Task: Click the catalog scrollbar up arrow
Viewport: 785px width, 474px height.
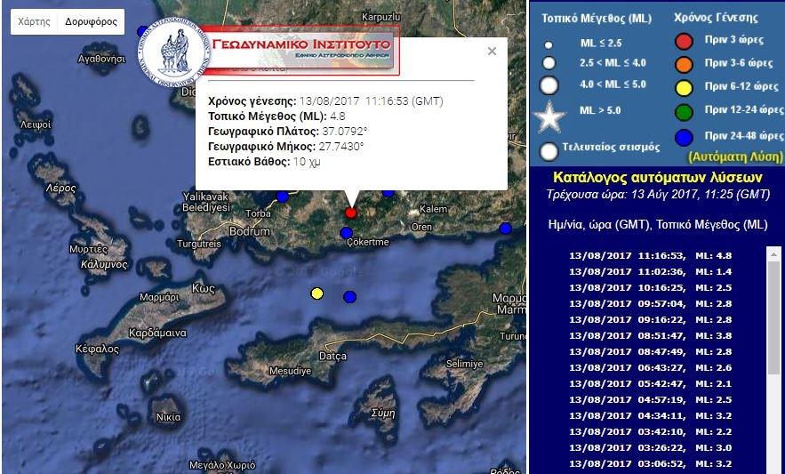Action: click(773, 254)
